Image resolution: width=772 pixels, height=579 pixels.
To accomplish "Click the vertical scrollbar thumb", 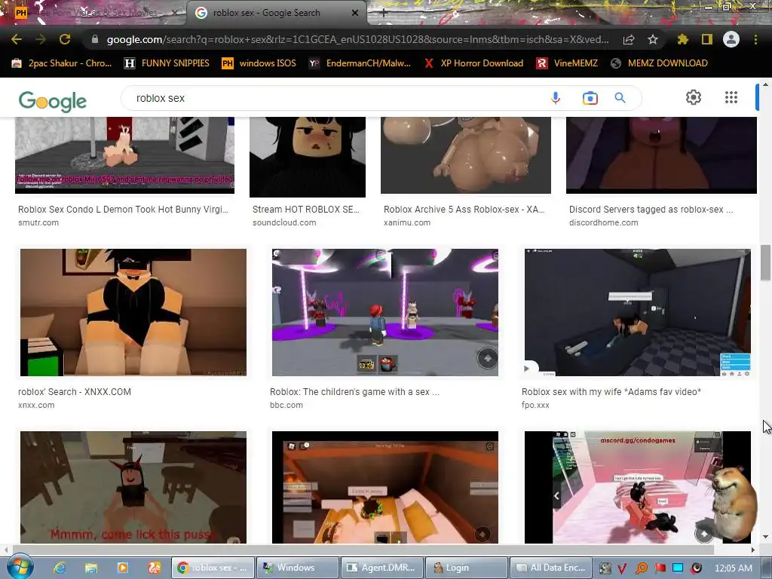I will 765,262.
